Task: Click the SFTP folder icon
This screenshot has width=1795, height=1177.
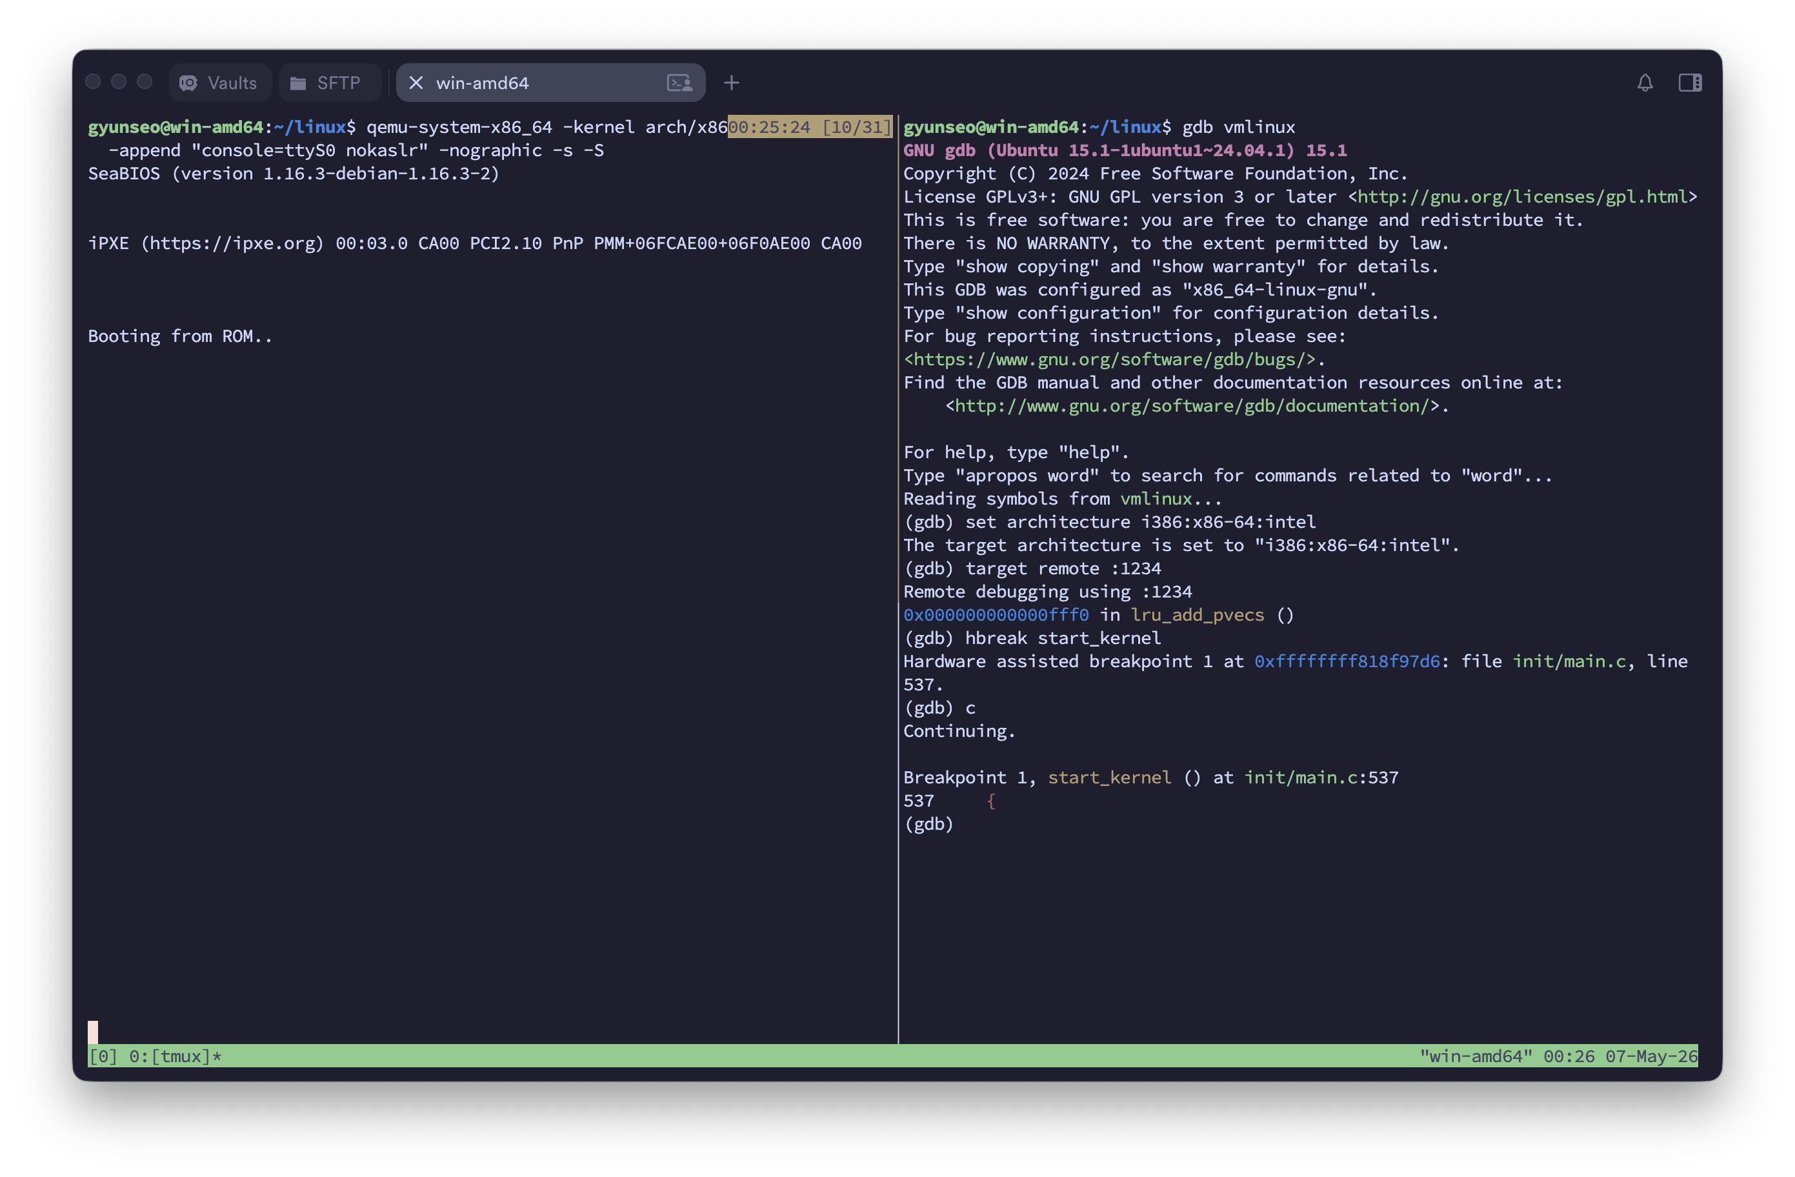Action: (298, 83)
